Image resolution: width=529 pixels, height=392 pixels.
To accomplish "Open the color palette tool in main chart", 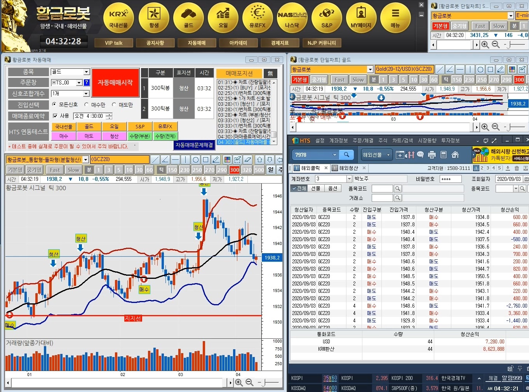I will (x=227, y=160).
